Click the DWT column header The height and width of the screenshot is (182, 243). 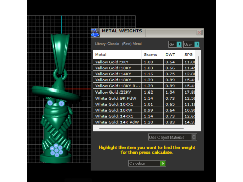(173, 55)
